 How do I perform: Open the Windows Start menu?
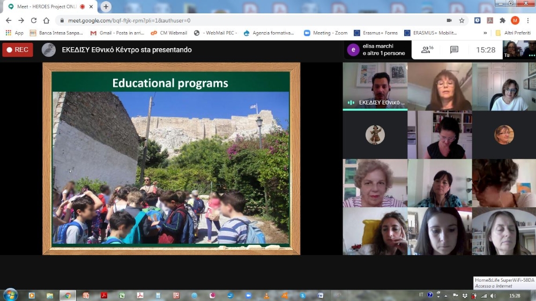[10, 295]
